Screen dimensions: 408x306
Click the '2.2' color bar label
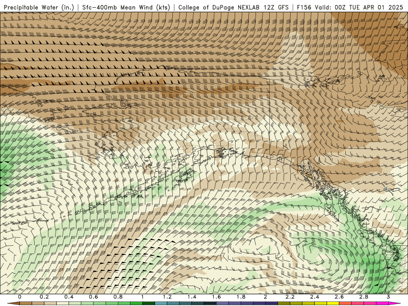290,297
